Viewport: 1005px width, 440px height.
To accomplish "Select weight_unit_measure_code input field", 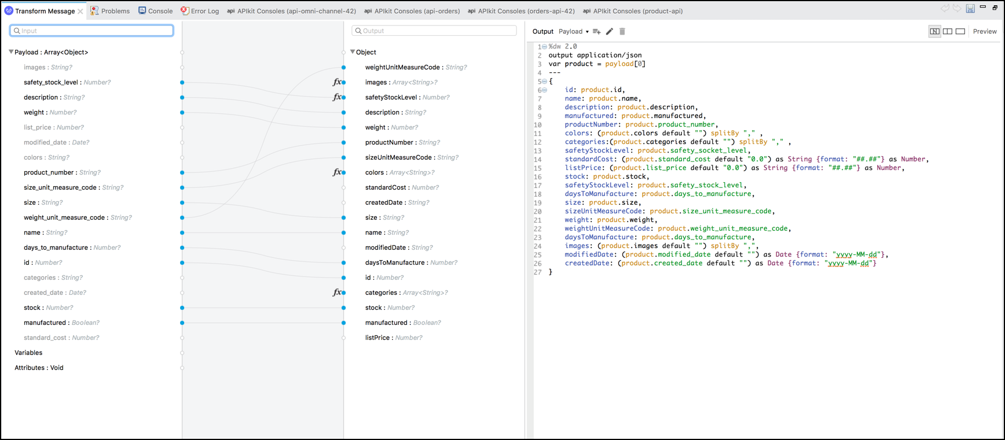I will pos(78,217).
